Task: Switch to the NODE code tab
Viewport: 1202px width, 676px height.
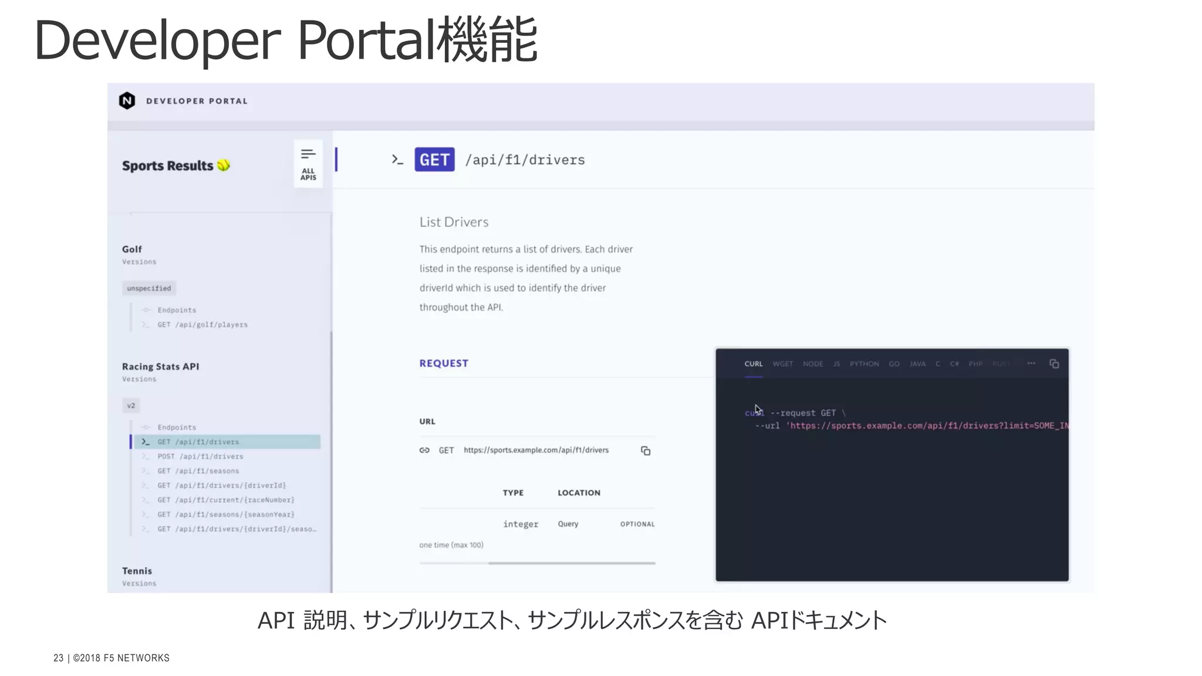Action: click(x=813, y=364)
